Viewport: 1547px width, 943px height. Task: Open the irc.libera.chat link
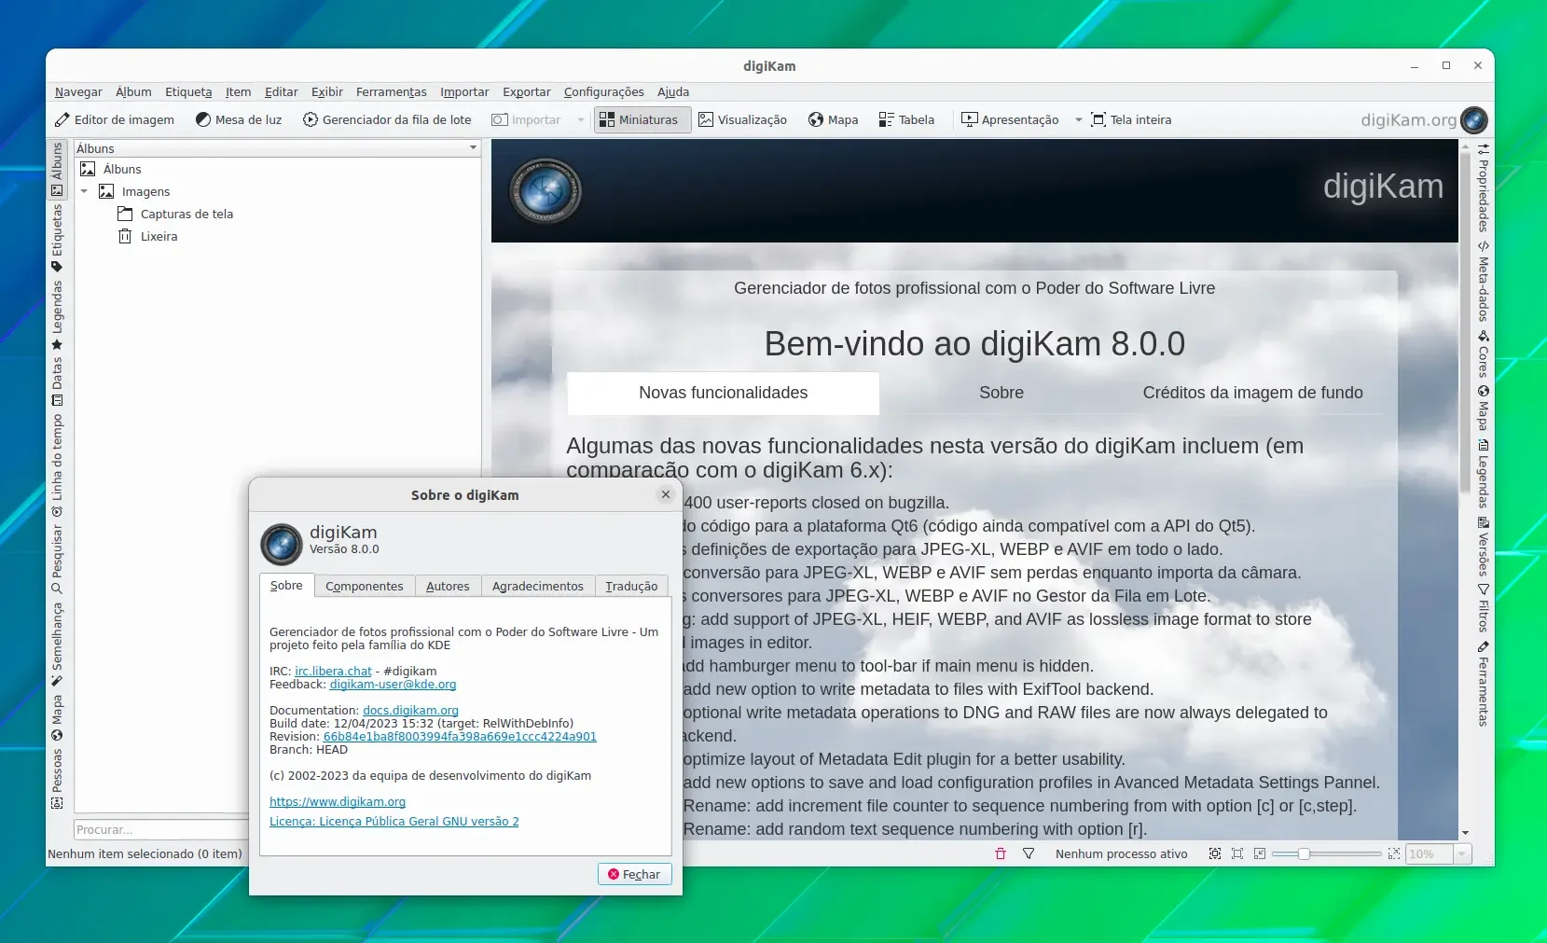(333, 671)
